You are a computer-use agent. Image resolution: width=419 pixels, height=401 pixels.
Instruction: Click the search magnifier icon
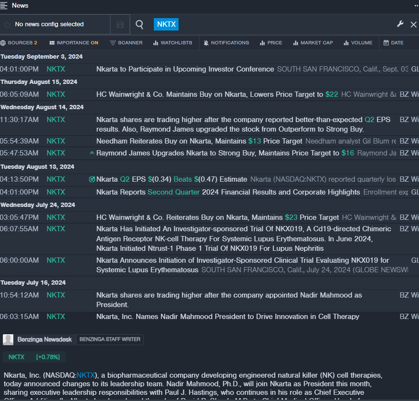coord(139,24)
